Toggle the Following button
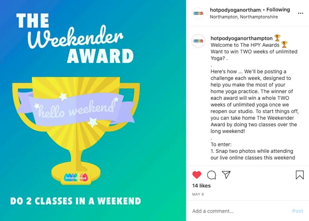This screenshot has height=221, width=309. (x=278, y=10)
